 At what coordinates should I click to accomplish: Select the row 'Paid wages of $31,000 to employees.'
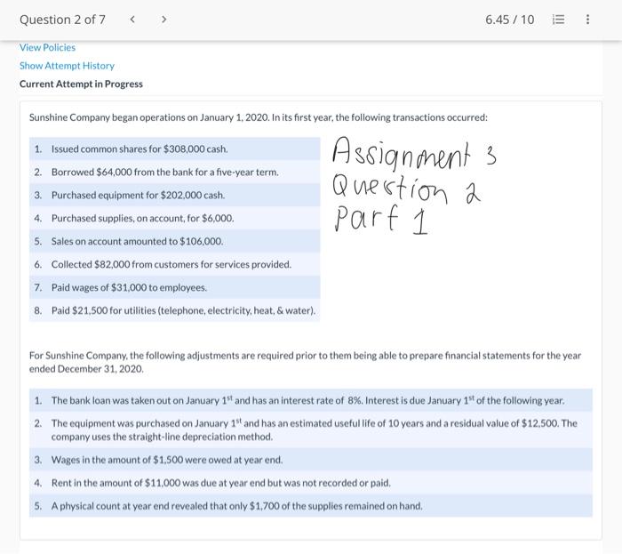coord(174,287)
